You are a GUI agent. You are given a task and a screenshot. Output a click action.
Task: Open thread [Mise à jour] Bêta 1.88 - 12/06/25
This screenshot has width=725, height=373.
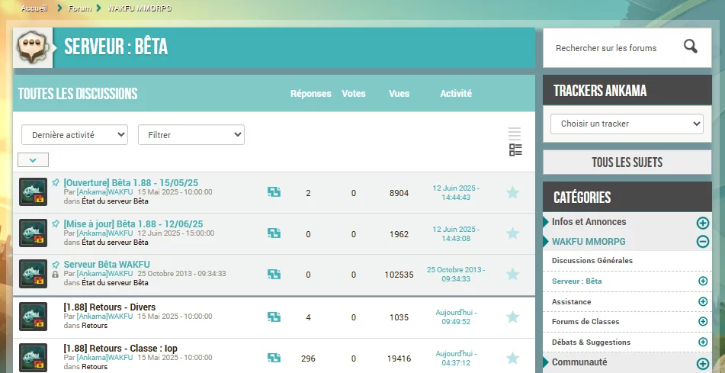click(x=133, y=224)
